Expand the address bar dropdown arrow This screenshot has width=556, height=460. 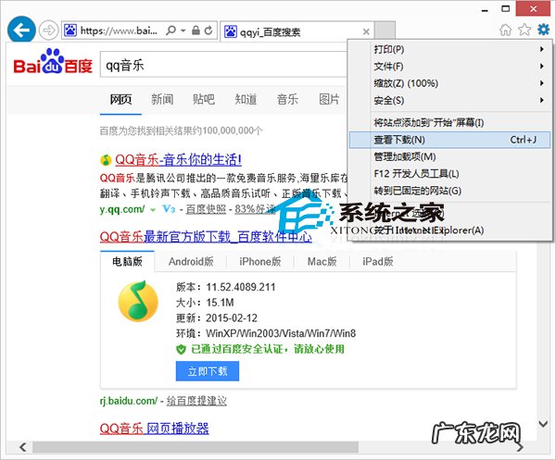coord(183,31)
